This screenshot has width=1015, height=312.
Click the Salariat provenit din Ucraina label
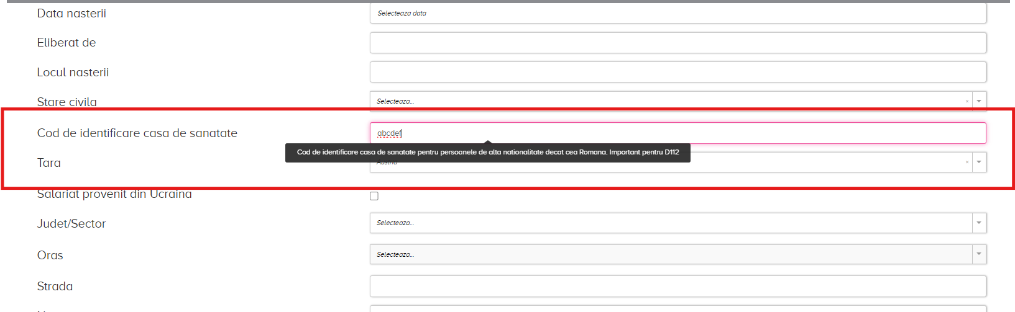[114, 194]
